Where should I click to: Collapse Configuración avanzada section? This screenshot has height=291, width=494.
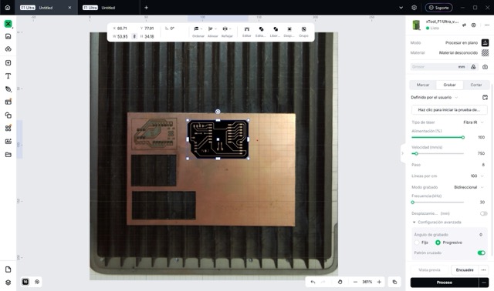pos(414,222)
